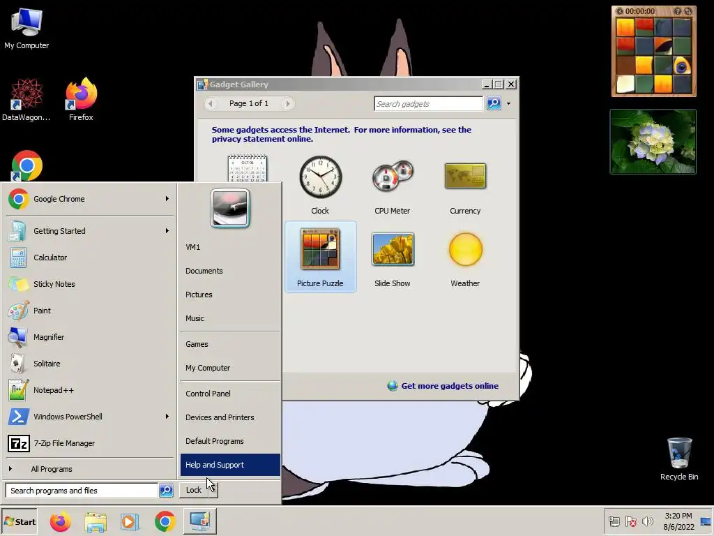Open Help and Support
The image size is (714, 536).
click(230, 465)
